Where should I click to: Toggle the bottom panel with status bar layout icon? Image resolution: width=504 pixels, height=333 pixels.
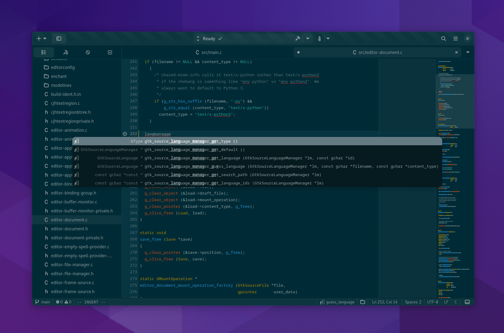coord(467,302)
